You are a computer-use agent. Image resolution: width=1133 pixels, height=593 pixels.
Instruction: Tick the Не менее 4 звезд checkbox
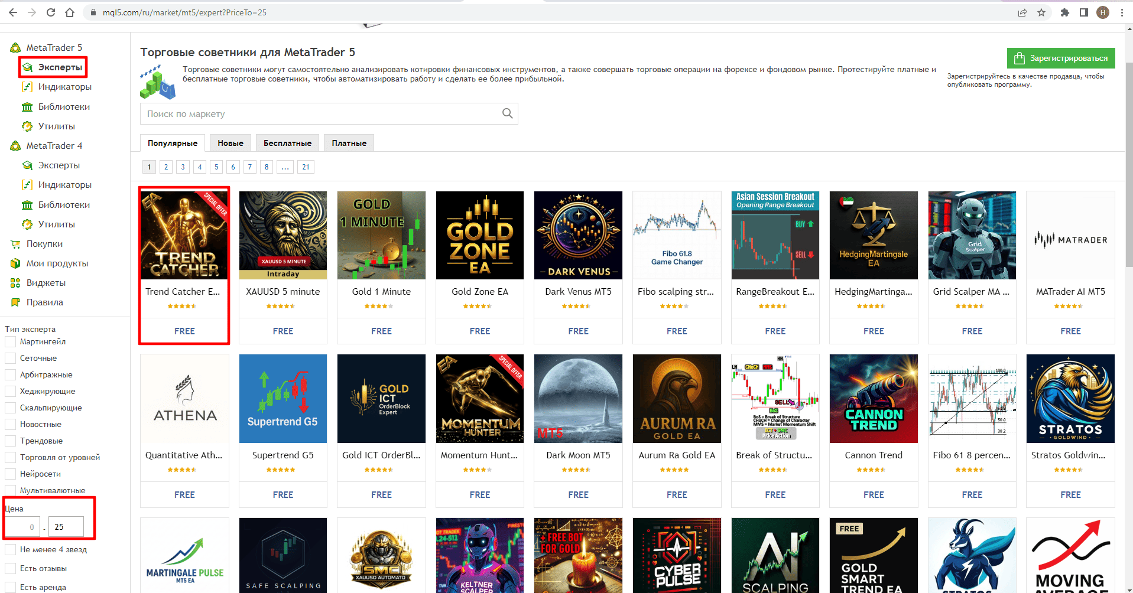(x=10, y=550)
